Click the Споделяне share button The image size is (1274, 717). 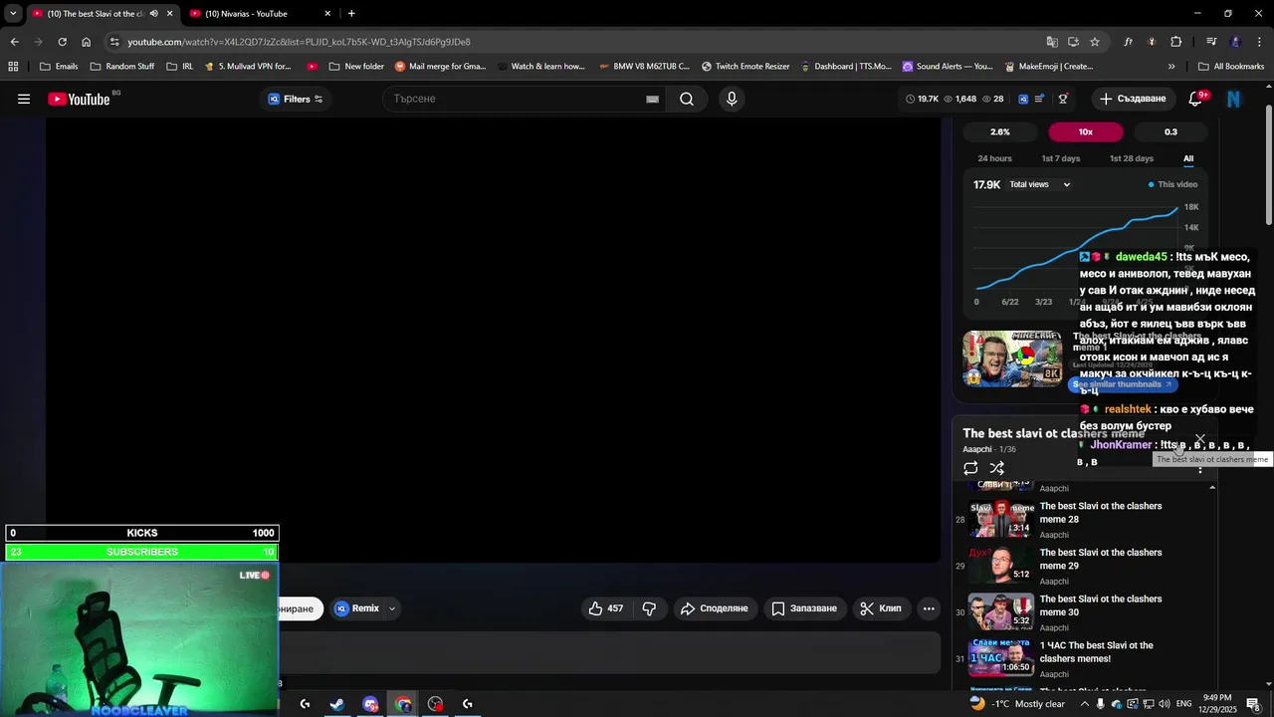click(x=715, y=608)
